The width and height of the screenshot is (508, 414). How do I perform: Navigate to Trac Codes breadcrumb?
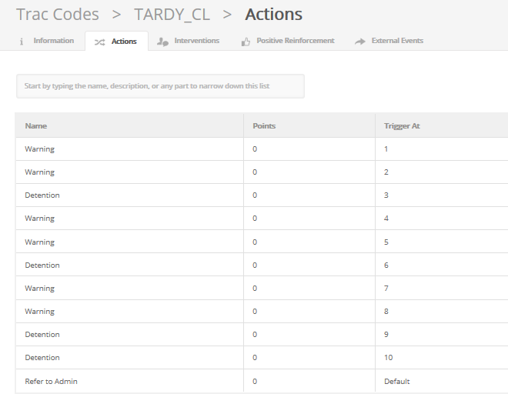(x=58, y=15)
